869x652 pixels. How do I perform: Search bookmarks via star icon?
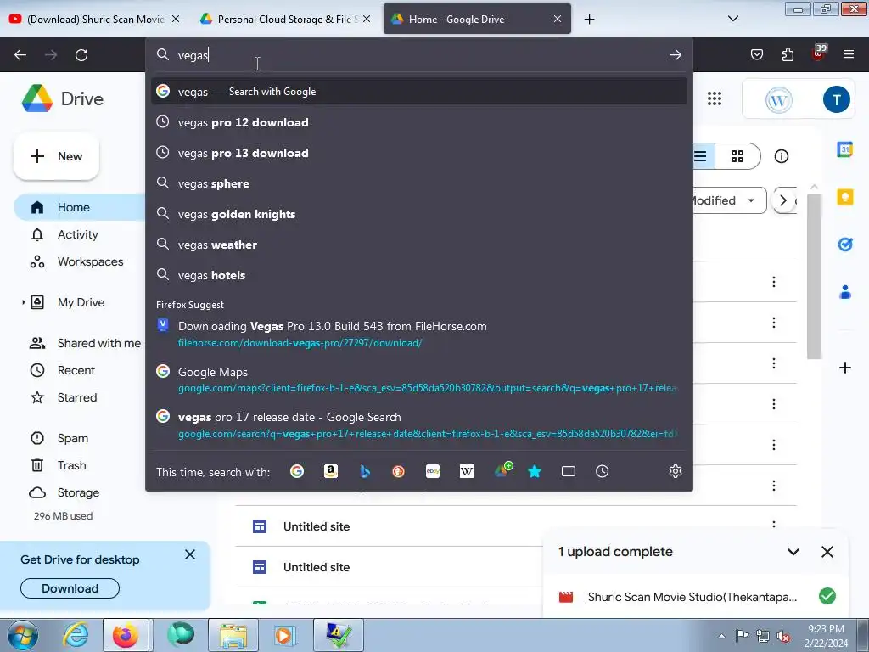(x=535, y=471)
